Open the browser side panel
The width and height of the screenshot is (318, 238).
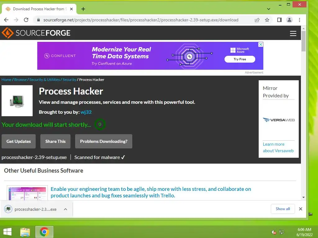click(279, 20)
